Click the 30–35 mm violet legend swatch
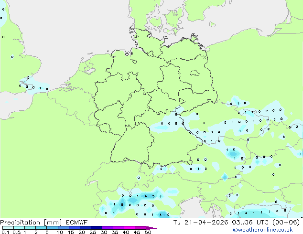The width and height of the screenshot is (303, 234). pos(108,228)
